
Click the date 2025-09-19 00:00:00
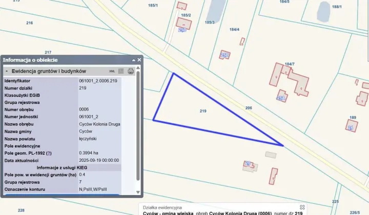pos(99,160)
